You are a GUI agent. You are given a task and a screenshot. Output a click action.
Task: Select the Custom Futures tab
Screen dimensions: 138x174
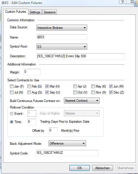pos(16,12)
